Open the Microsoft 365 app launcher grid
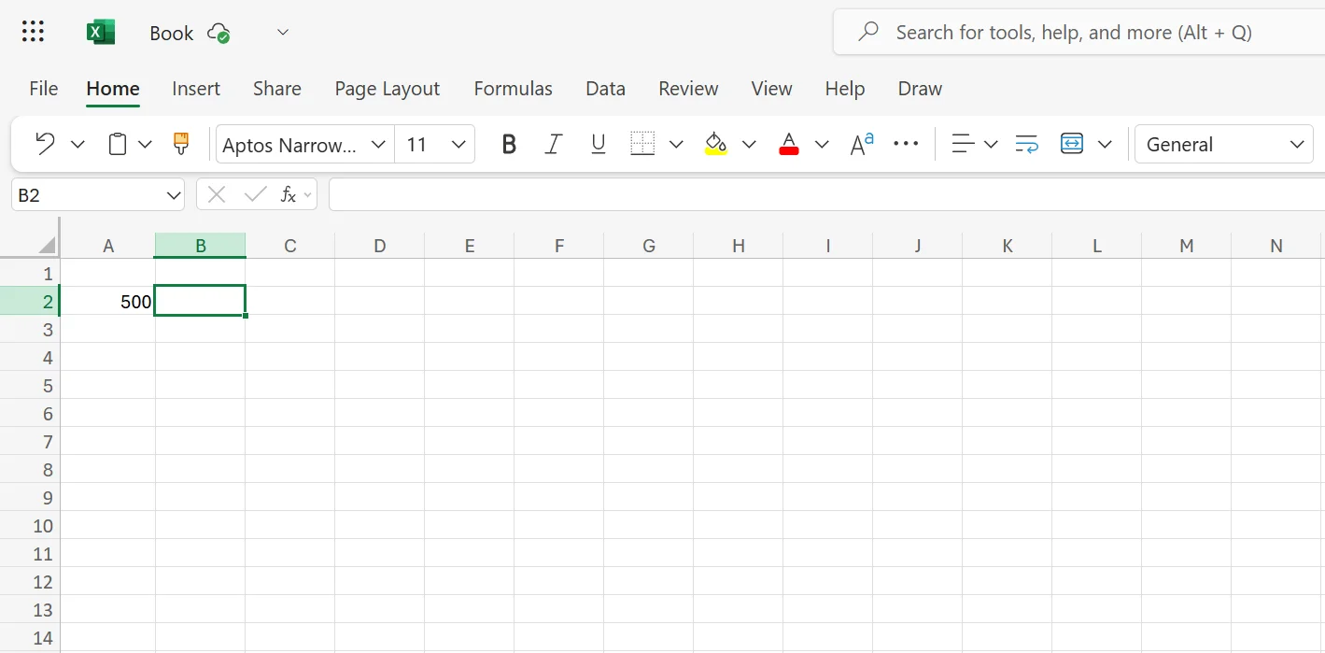The width and height of the screenshot is (1325, 653). (32, 31)
